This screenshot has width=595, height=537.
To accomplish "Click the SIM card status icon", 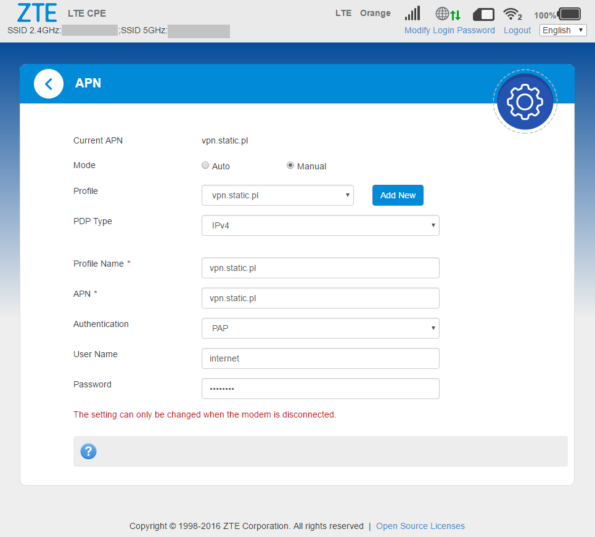I will pyautogui.click(x=483, y=14).
